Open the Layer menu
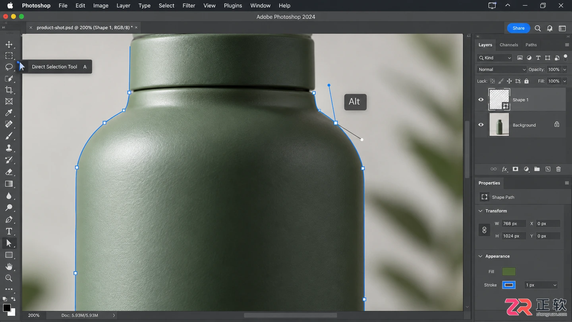 (x=123, y=6)
